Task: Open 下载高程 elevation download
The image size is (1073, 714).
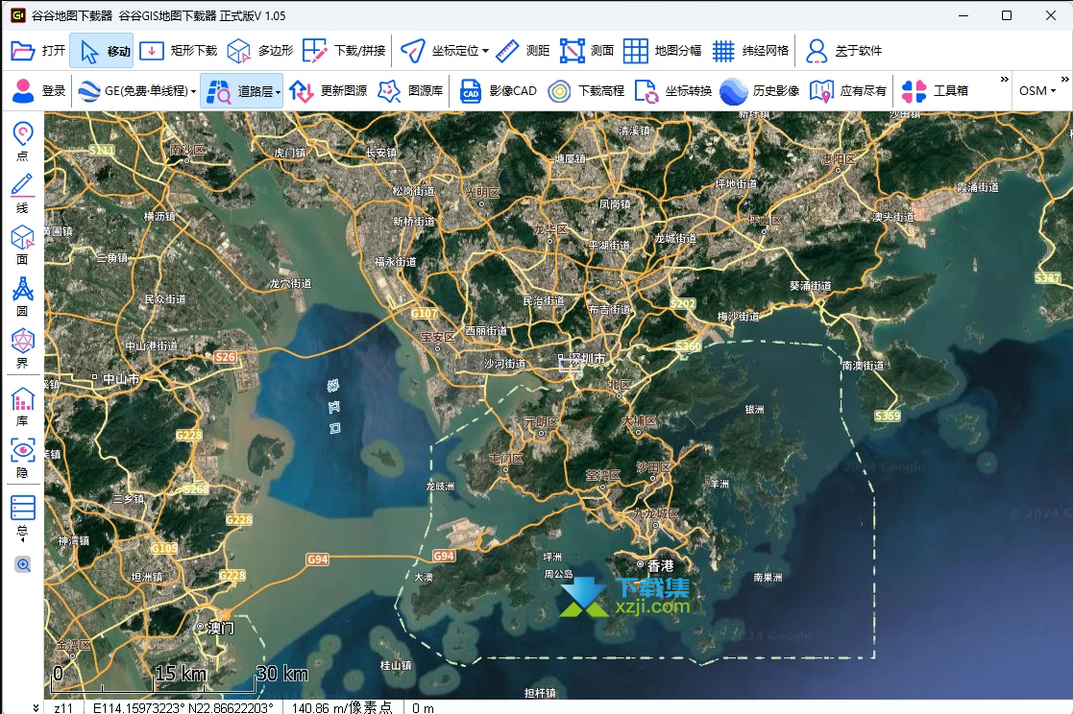Action: point(586,91)
